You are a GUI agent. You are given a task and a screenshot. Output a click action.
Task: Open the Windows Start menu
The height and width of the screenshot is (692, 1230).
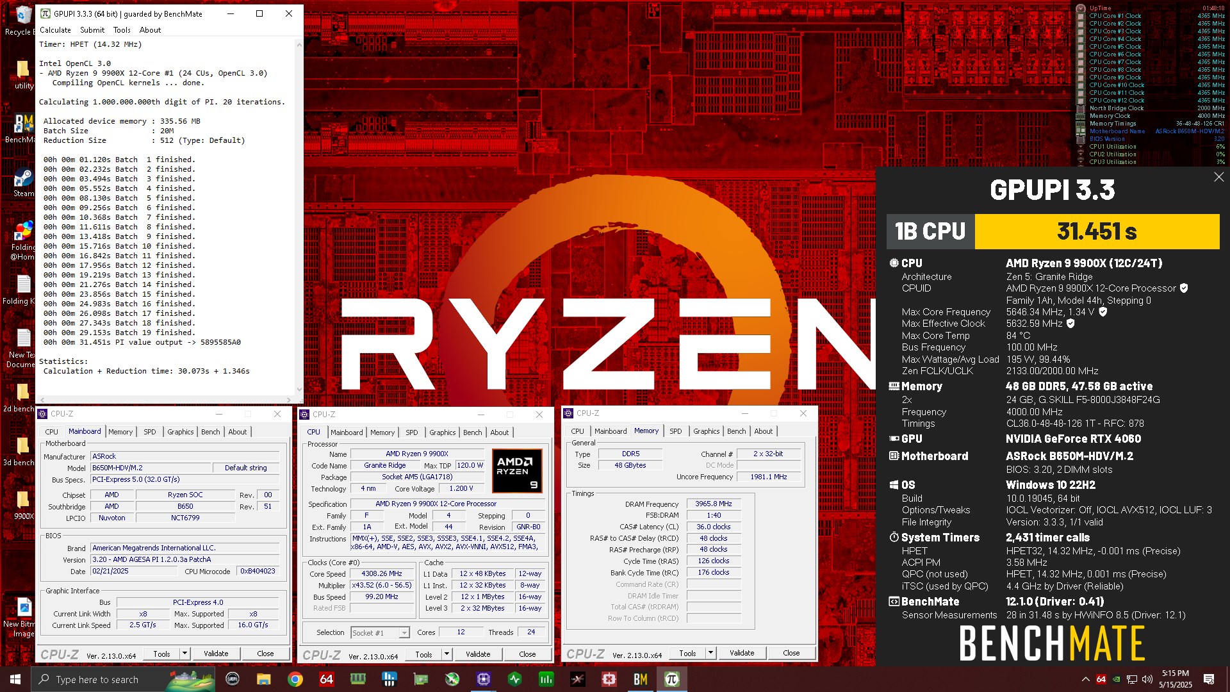[15, 679]
